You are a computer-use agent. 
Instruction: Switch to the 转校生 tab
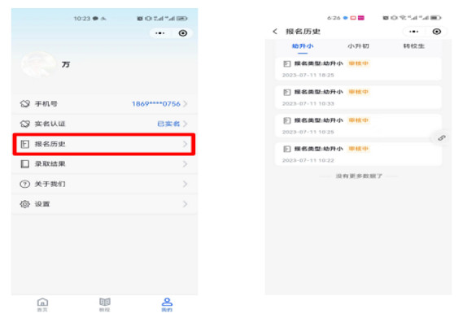pyautogui.click(x=413, y=46)
